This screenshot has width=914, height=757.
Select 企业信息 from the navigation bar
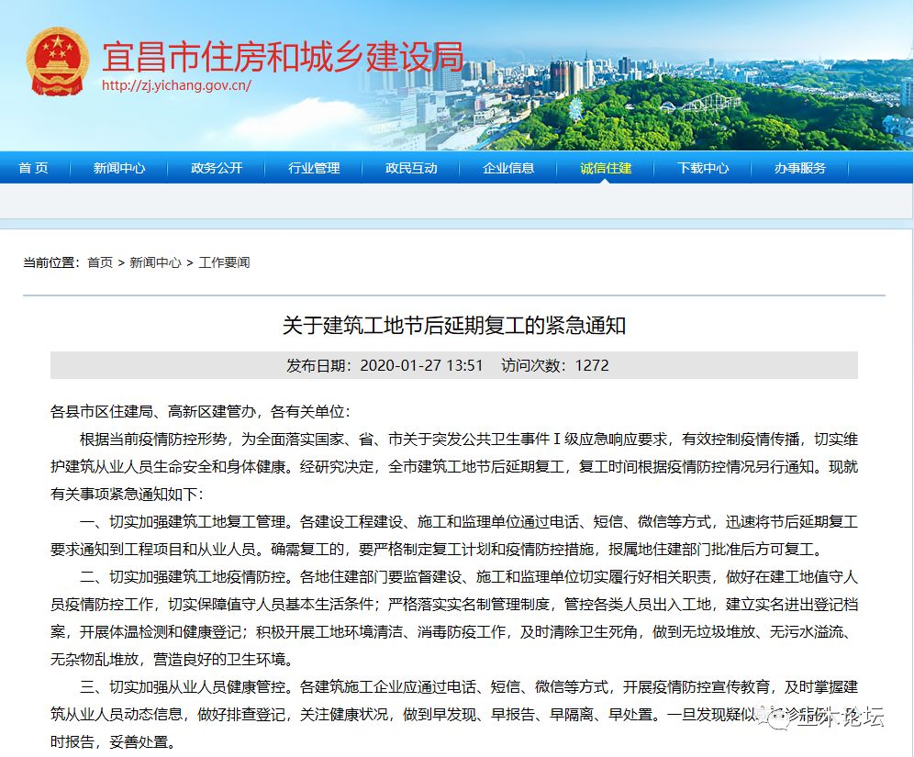click(x=508, y=168)
